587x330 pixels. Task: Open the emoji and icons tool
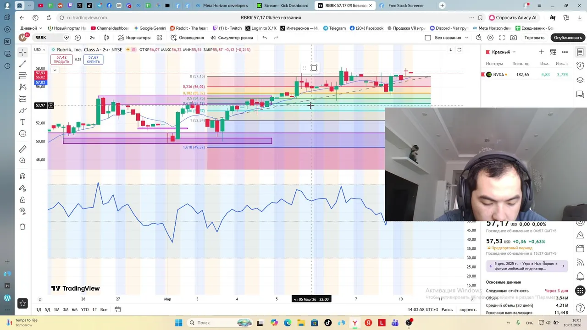tap(22, 134)
